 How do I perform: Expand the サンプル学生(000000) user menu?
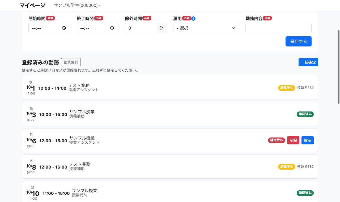(x=77, y=5)
